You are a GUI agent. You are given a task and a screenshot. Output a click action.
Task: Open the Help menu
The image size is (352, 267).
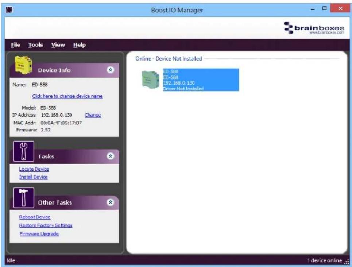(x=80, y=45)
